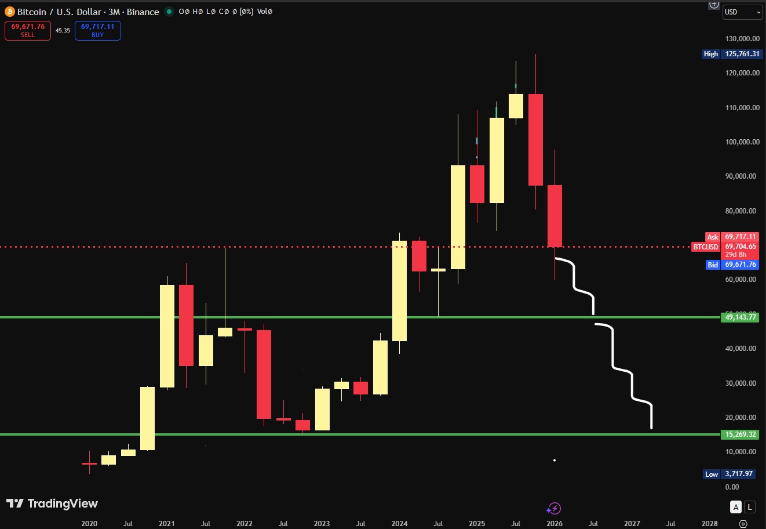Image resolution: width=766 pixels, height=529 pixels.
Task: Select the green horizontal line label 15,269.32
Action: coord(741,434)
